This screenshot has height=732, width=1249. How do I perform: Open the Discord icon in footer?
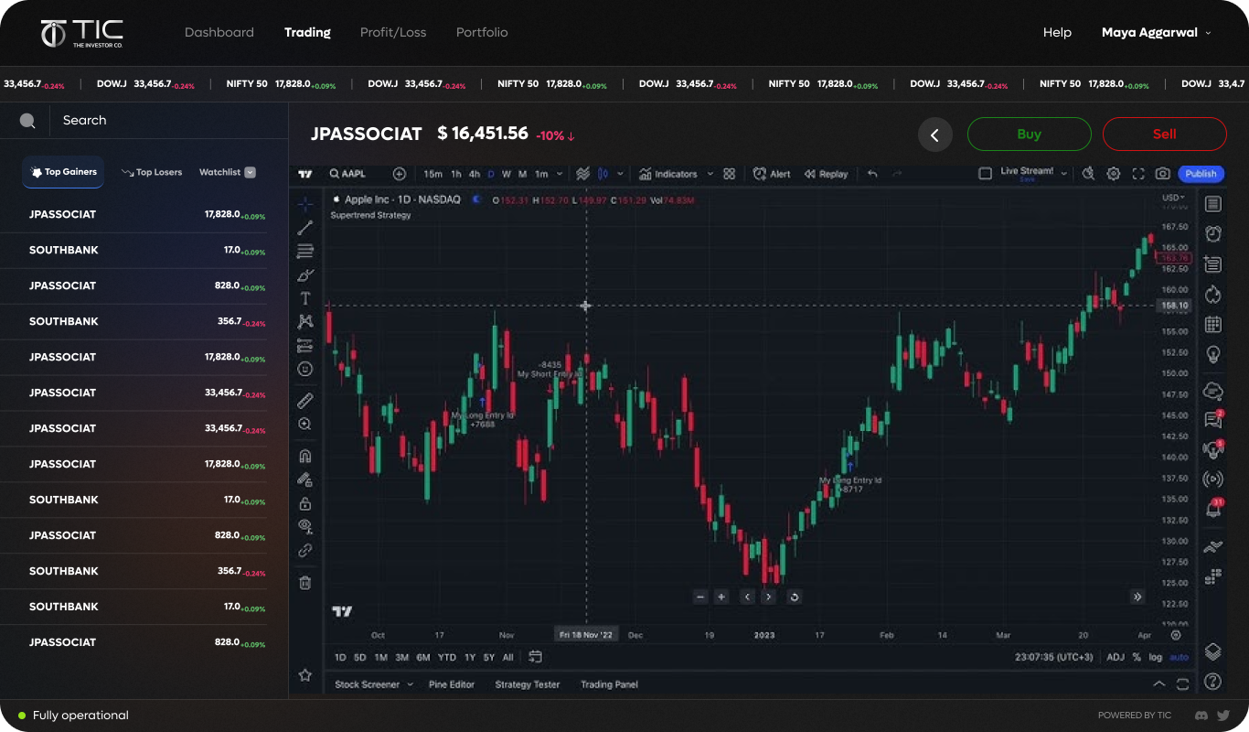1201,716
